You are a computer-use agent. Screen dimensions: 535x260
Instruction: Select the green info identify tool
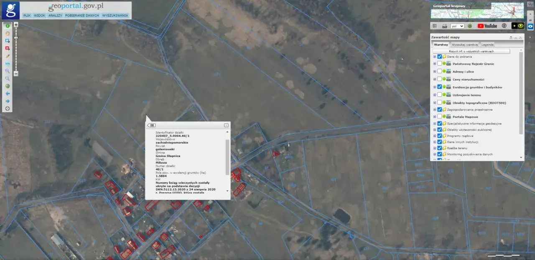(x=8, y=26)
